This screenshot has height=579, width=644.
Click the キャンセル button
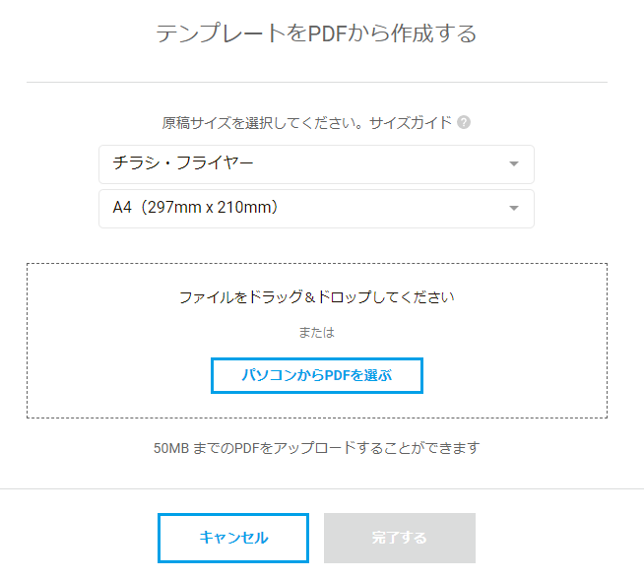click(x=233, y=538)
